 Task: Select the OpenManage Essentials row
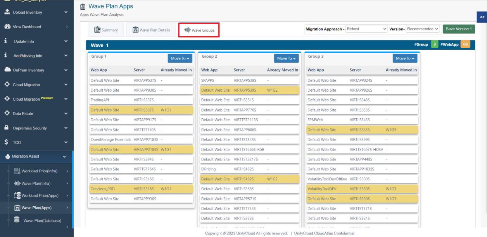click(141, 139)
